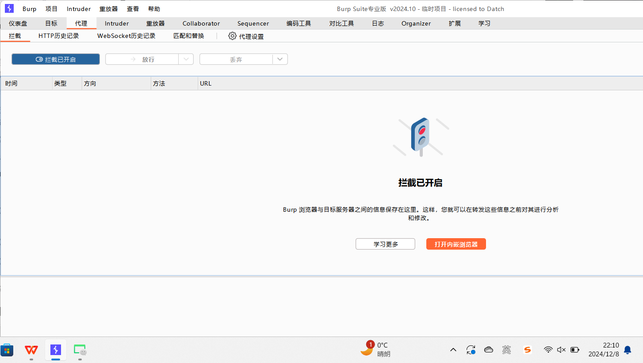This screenshot has height=363, width=643.
Task: Open the Collaborator tab
Action: [x=201, y=23]
